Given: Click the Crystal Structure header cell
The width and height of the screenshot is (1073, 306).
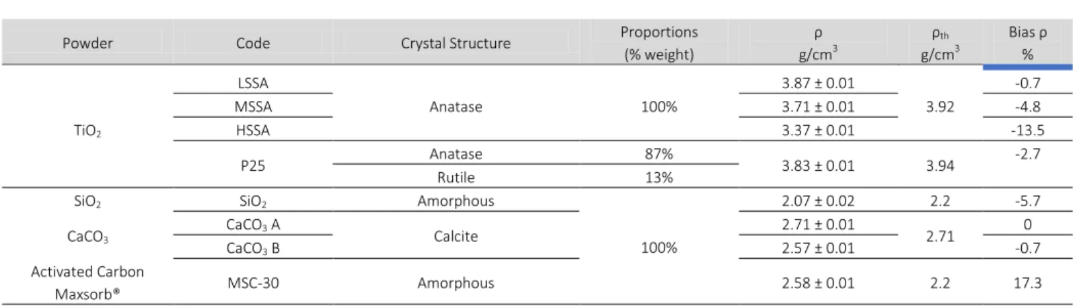Looking at the screenshot, I should (x=456, y=43).
